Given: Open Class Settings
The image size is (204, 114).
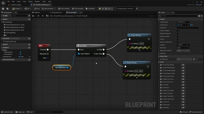Looking at the screenshot, I should [64, 9].
